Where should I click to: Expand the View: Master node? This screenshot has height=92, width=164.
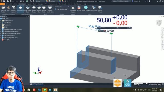(1, 23)
